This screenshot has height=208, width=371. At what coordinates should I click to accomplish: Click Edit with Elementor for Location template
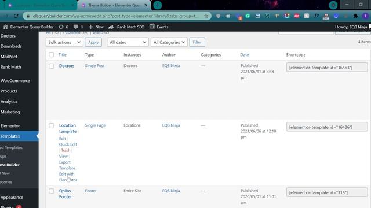[x=68, y=177]
